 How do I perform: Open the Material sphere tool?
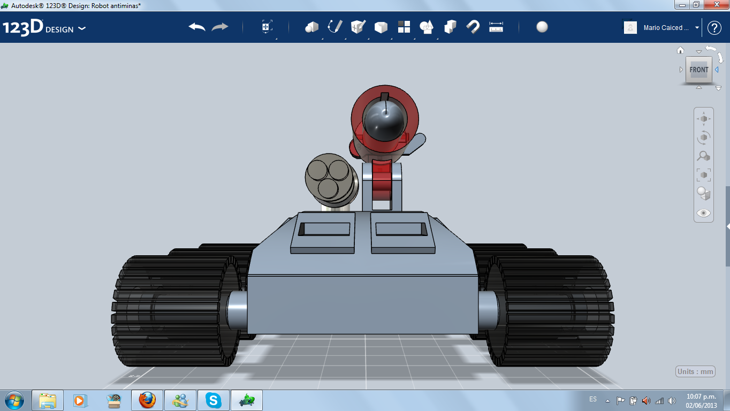point(542,27)
